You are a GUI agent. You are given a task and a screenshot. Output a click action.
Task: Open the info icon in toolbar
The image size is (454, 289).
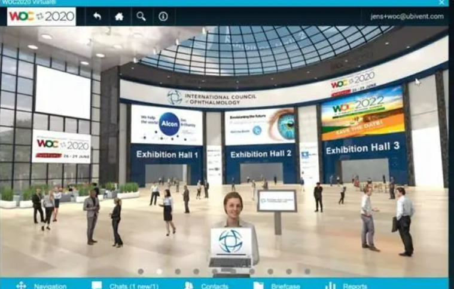(x=163, y=16)
